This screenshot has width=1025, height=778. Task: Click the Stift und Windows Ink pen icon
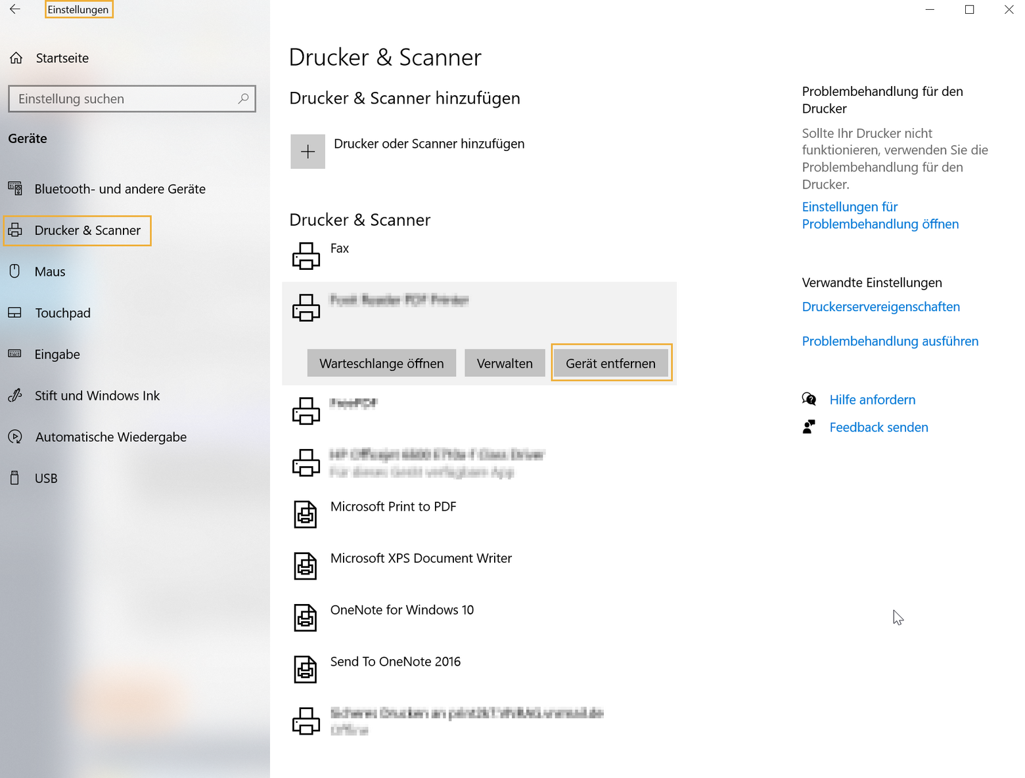click(x=14, y=395)
